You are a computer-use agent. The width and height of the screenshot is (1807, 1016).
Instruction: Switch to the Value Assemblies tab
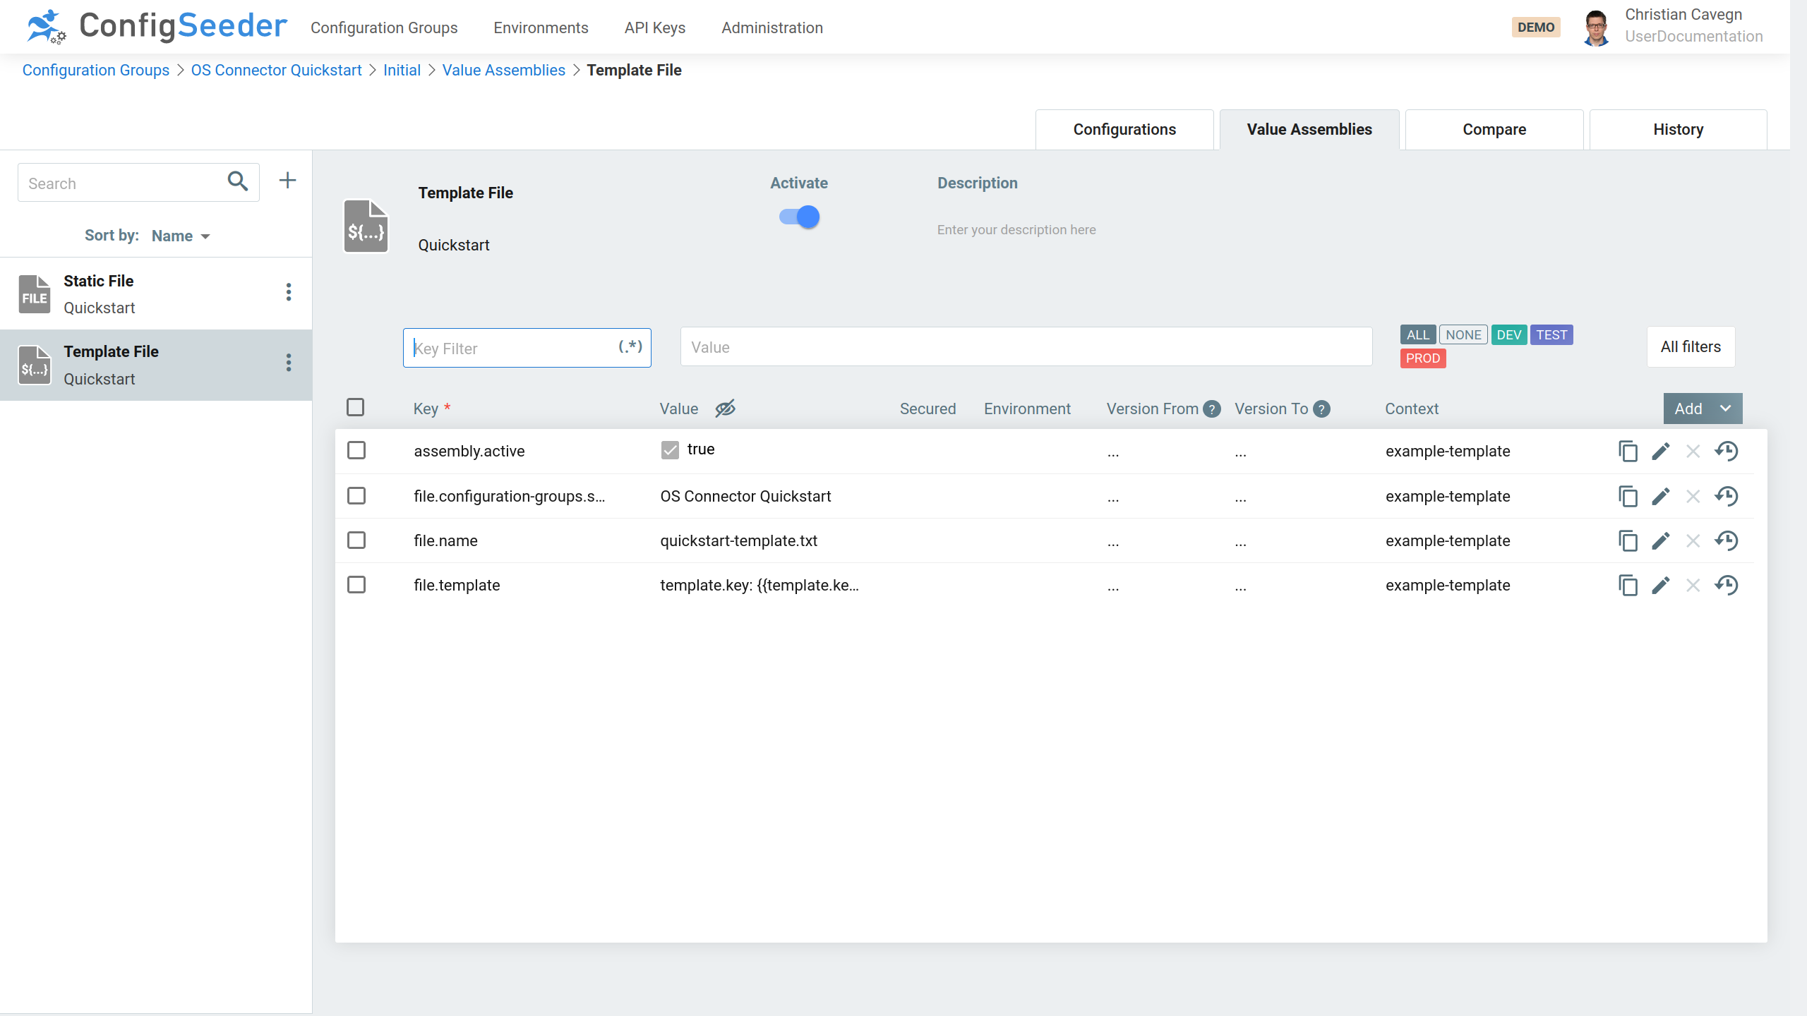click(x=1309, y=129)
